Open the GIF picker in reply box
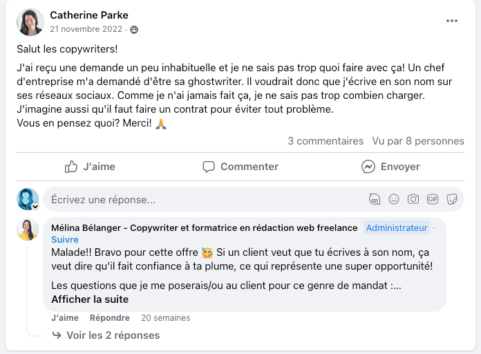481x354 pixels. [433, 199]
